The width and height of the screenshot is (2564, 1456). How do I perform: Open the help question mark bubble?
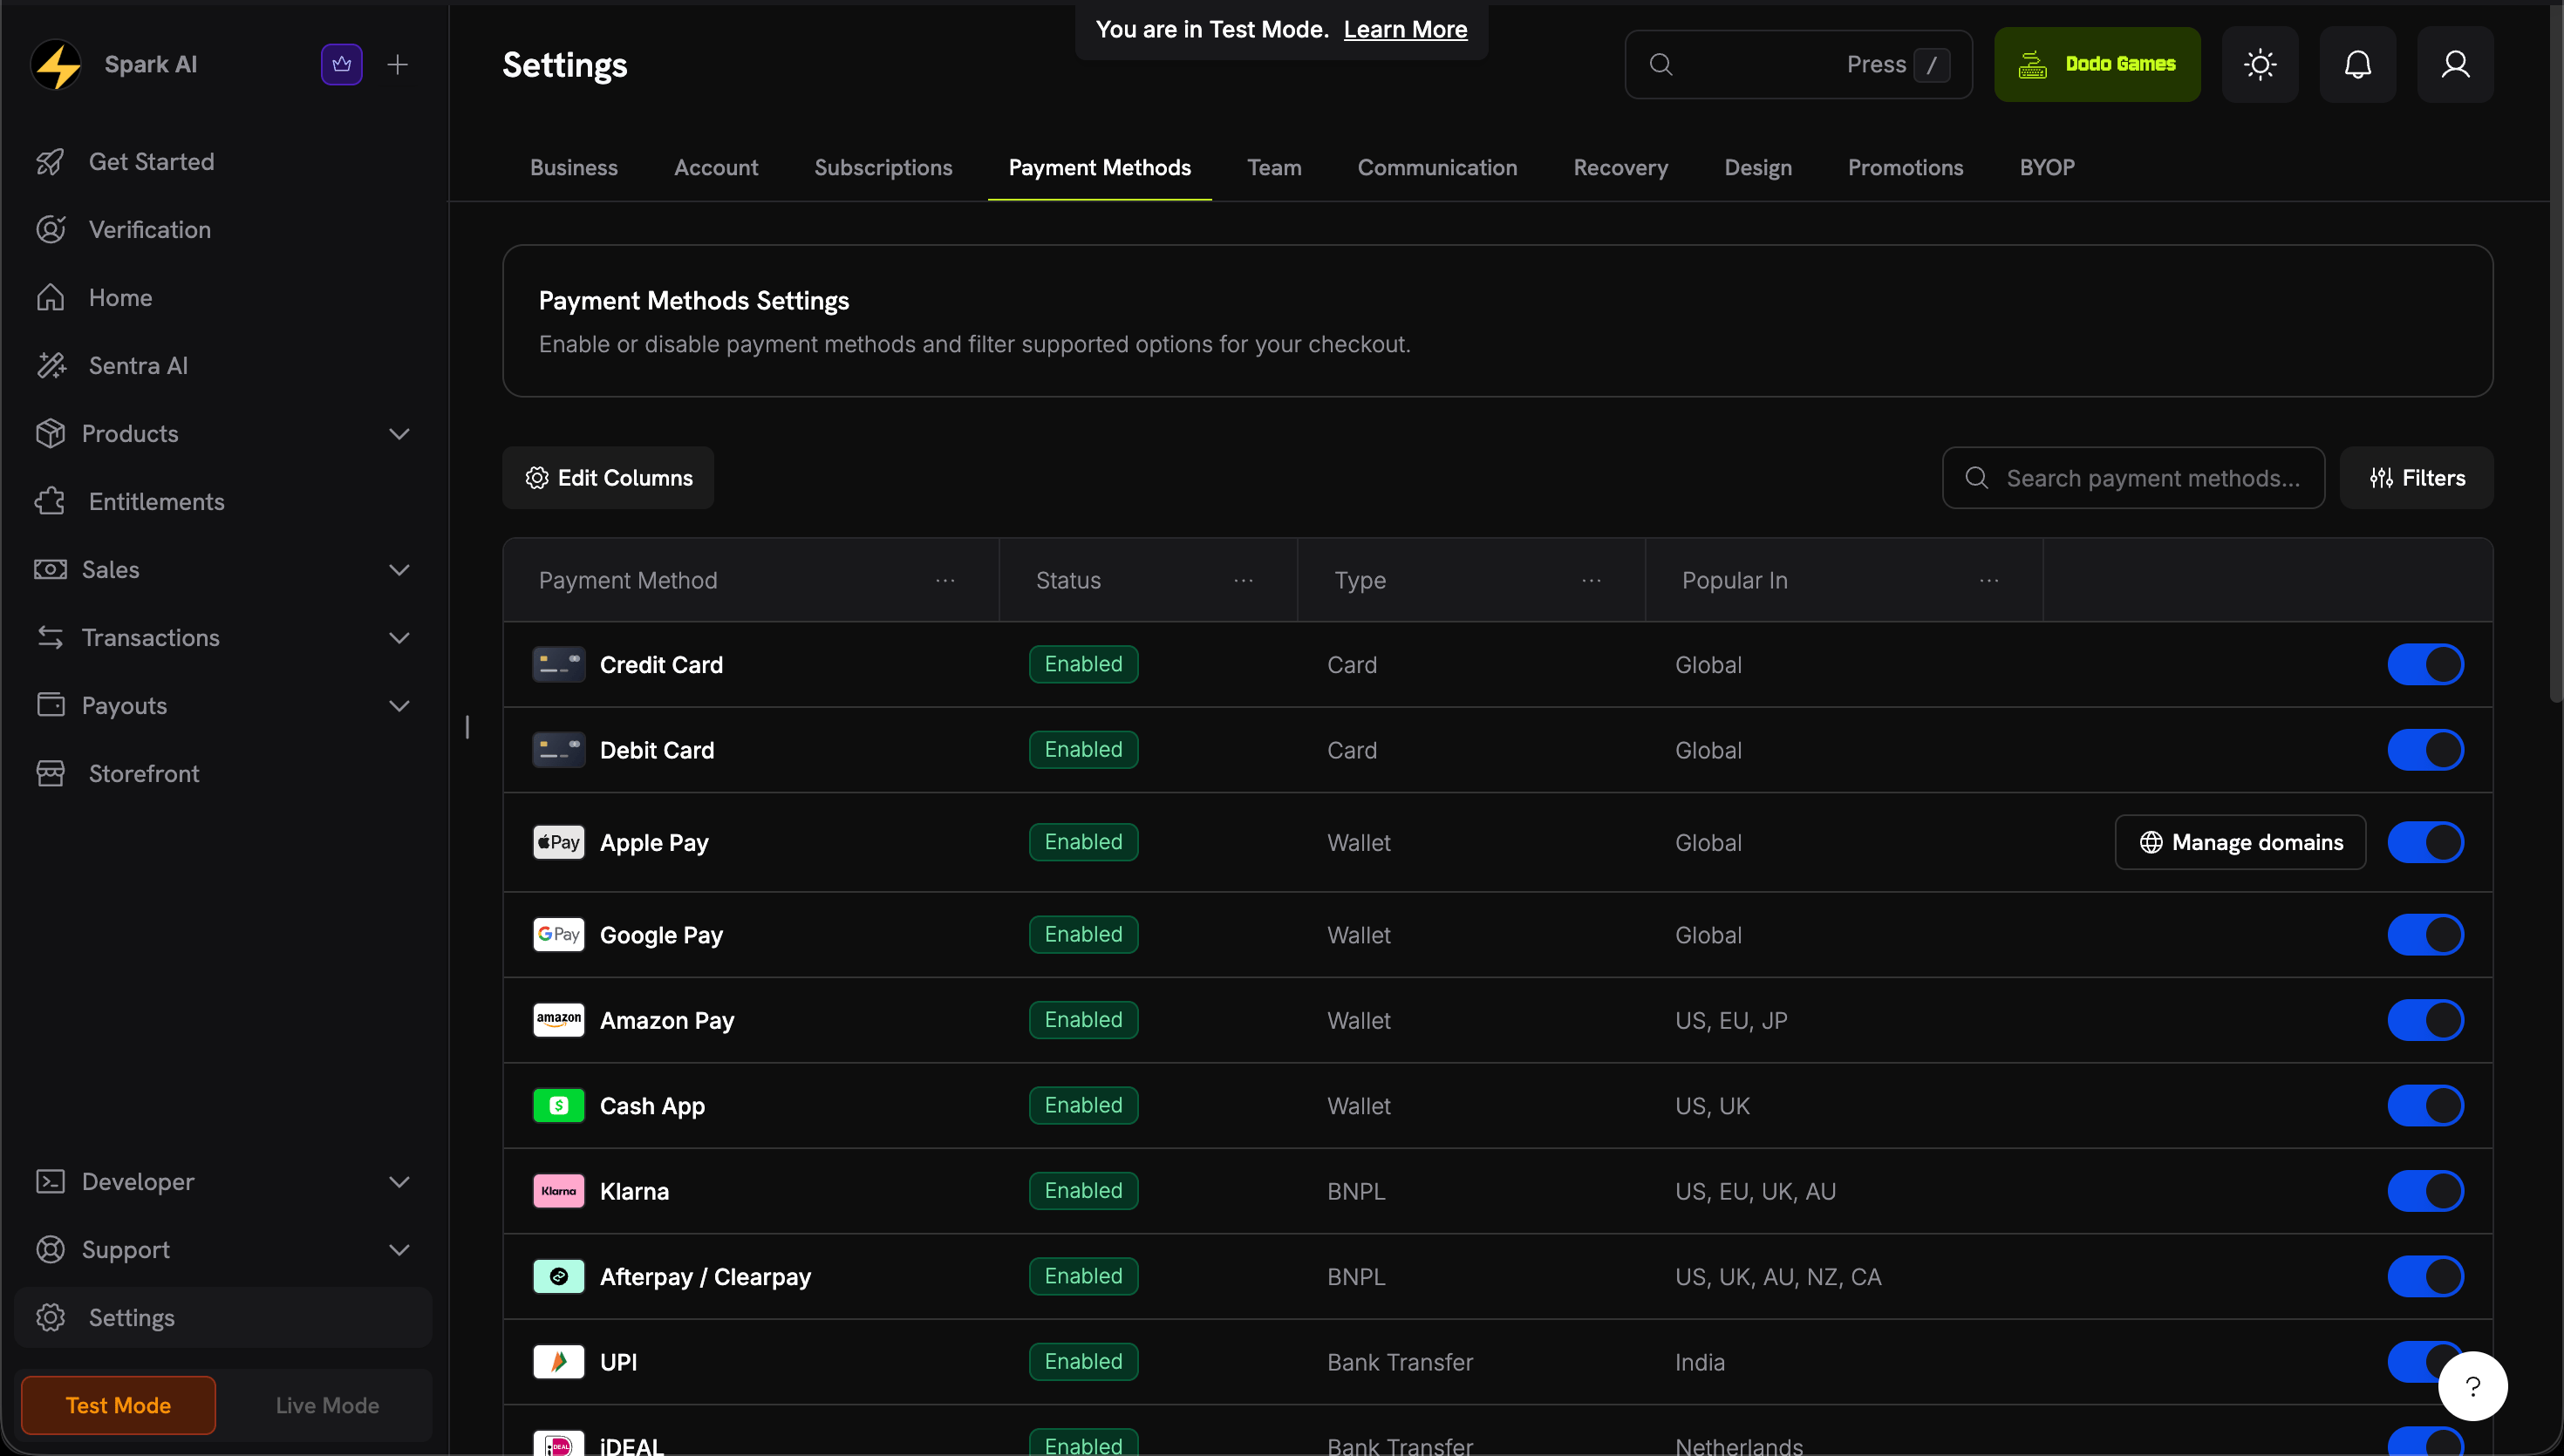2472,1386
